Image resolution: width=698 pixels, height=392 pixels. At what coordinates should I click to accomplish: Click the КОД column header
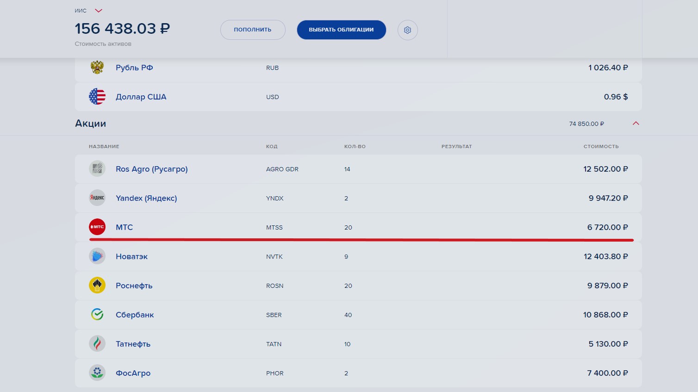(272, 146)
